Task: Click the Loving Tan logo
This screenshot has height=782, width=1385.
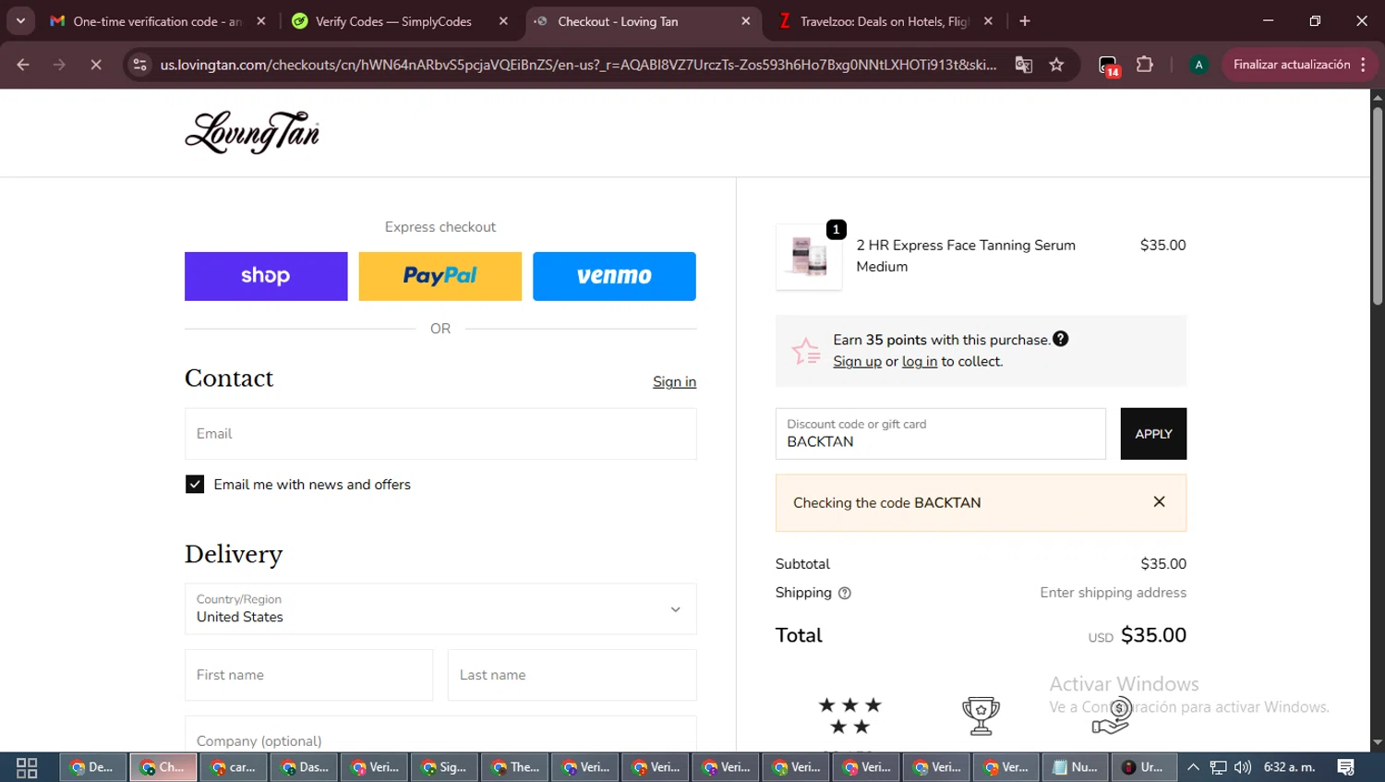Action: point(252,132)
